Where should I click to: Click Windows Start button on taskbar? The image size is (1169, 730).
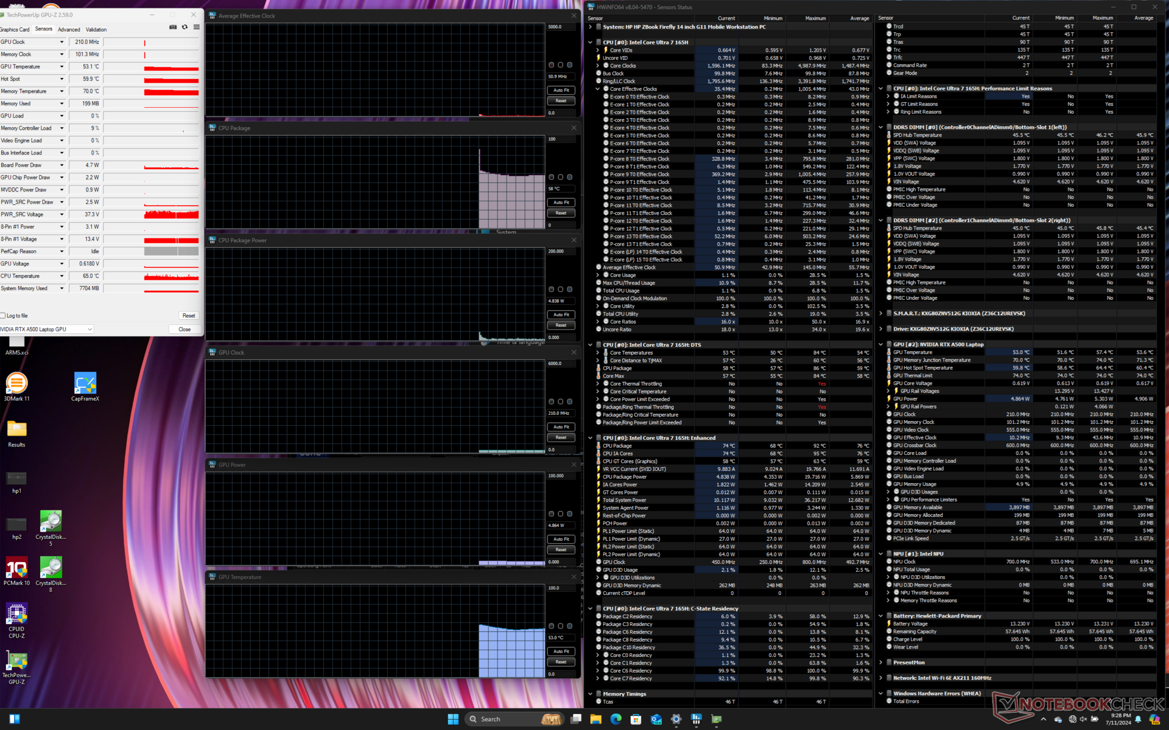[453, 719]
